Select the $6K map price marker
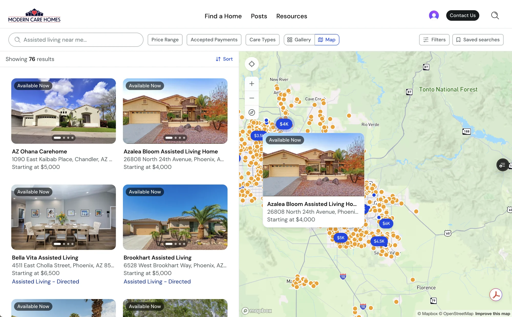512x317 pixels. pos(386,223)
